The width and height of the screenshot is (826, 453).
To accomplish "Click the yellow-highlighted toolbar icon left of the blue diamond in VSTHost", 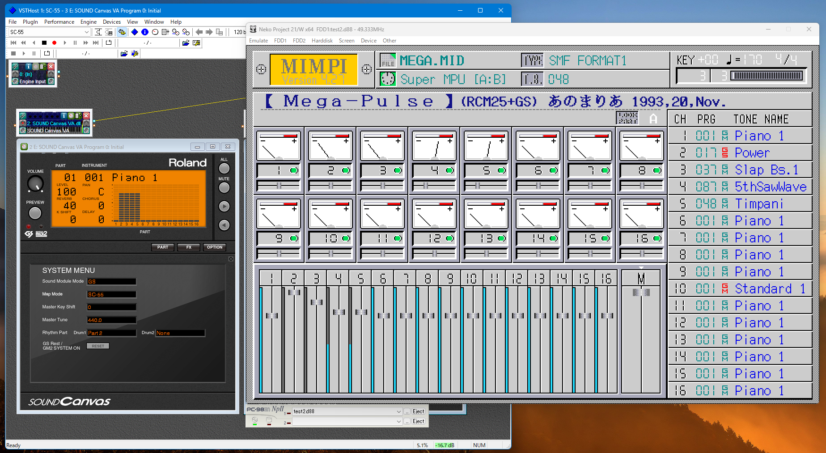I will pos(122,32).
